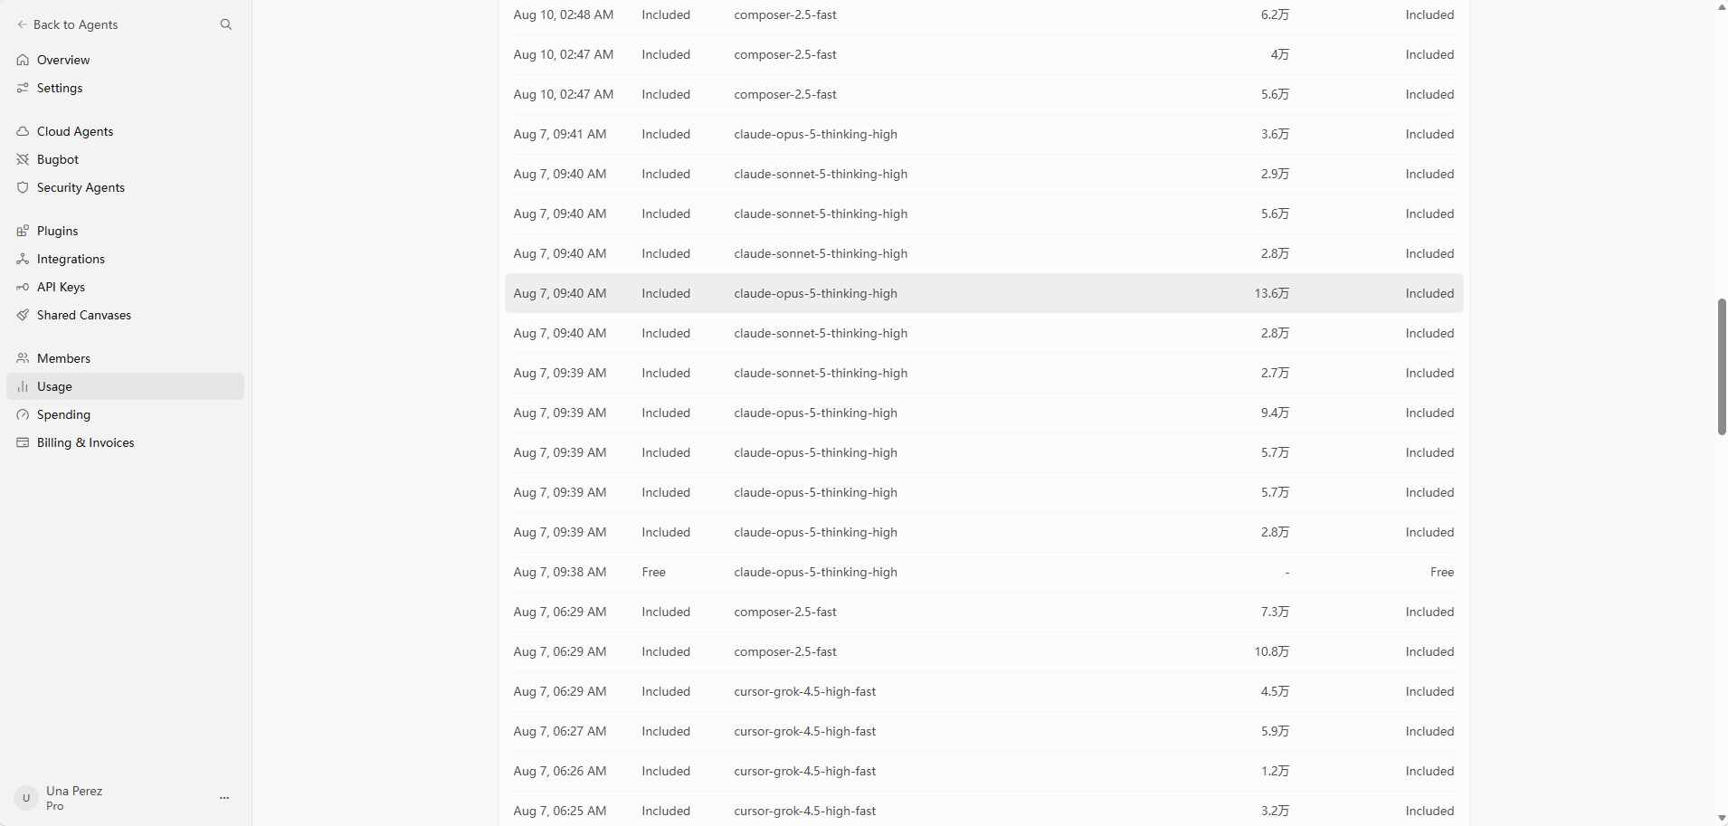Open the Settings sliders icon
1728x826 pixels.
pos(23,88)
